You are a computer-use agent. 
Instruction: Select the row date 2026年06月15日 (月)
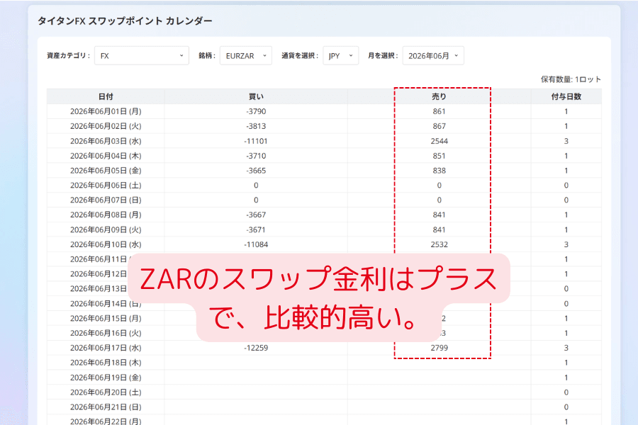coord(106,319)
